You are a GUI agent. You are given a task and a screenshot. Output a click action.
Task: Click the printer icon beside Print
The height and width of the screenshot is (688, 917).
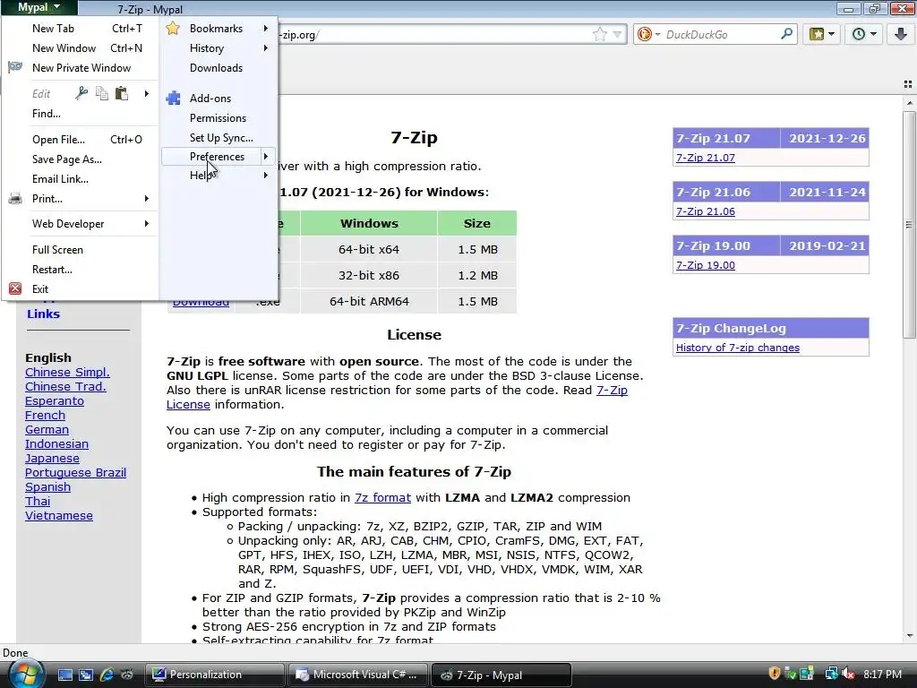(15, 199)
